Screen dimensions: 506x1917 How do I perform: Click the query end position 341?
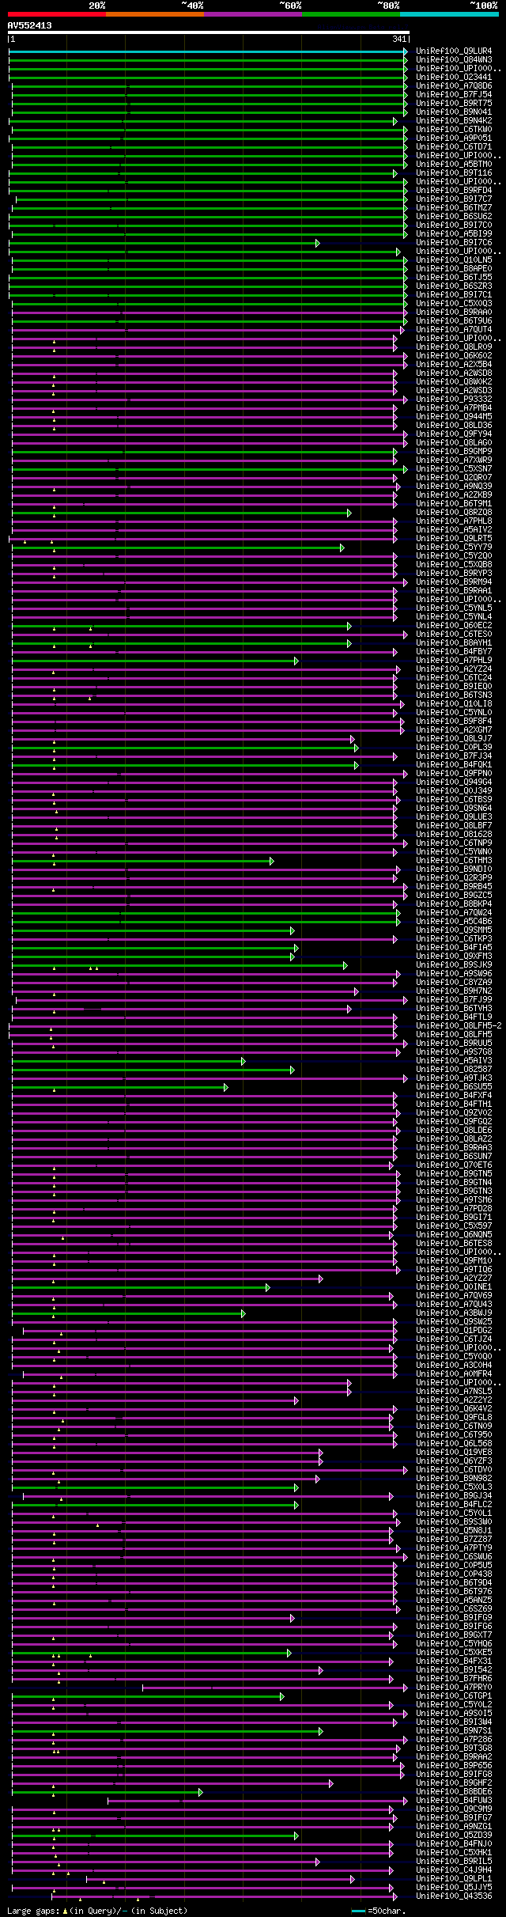click(x=399, y=39)
